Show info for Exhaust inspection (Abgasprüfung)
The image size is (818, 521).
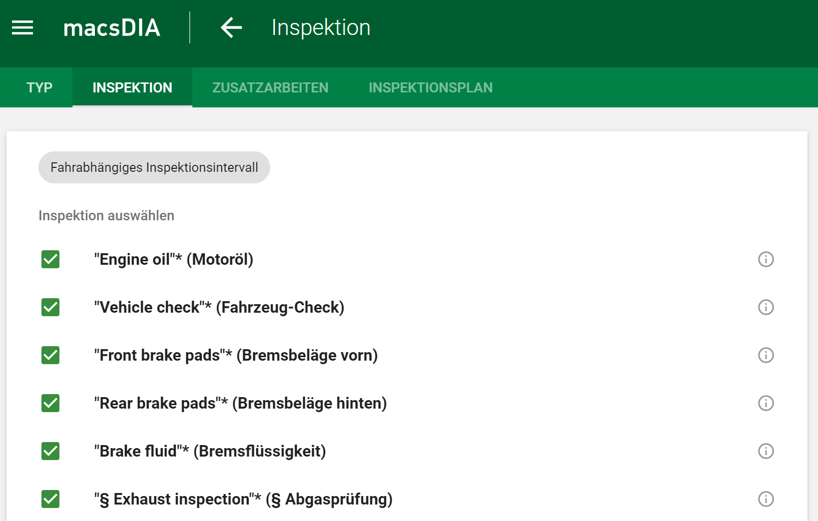click(x=766, y=499)
